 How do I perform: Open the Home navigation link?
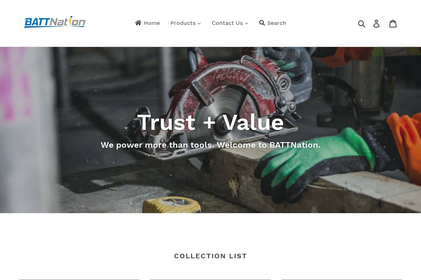click(x=147, y=23)
